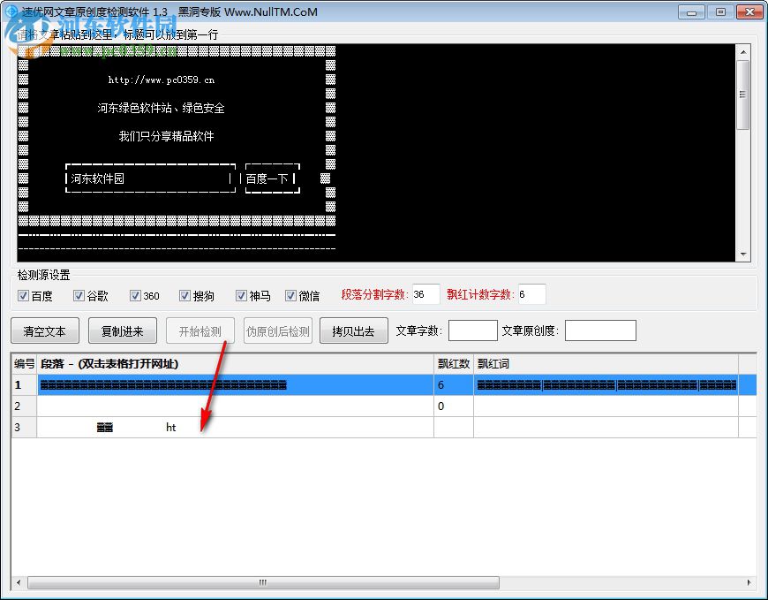Click the text area scroll-down arrow

coord(743,254)
